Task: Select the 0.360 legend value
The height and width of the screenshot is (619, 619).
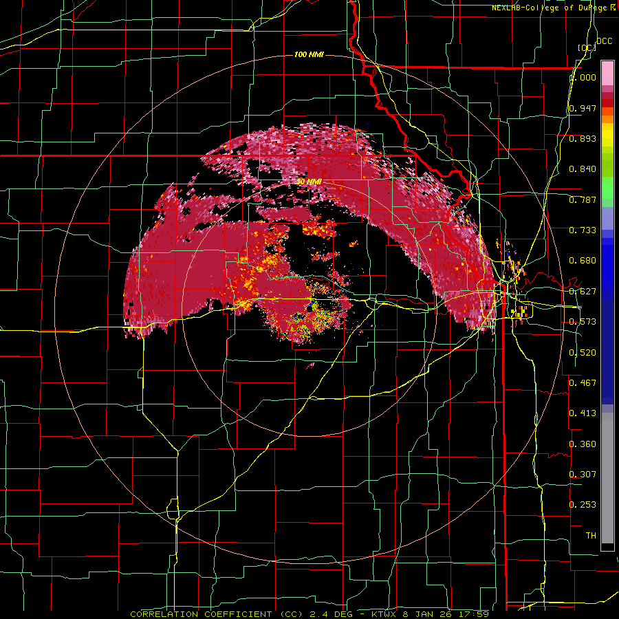Action: (x=583, y=444)
